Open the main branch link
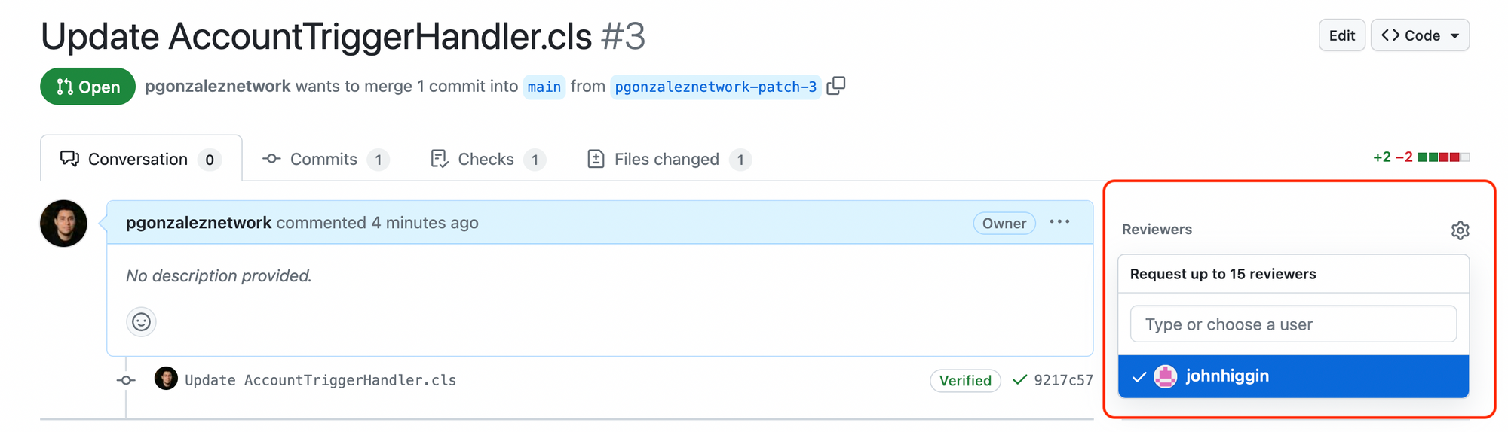The image size is (1508, 432). tap(544, 87)
